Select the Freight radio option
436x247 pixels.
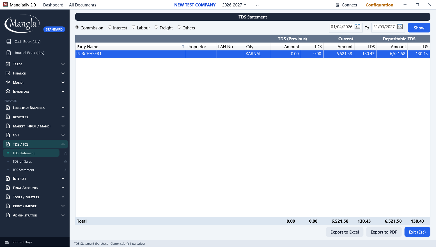156,27
